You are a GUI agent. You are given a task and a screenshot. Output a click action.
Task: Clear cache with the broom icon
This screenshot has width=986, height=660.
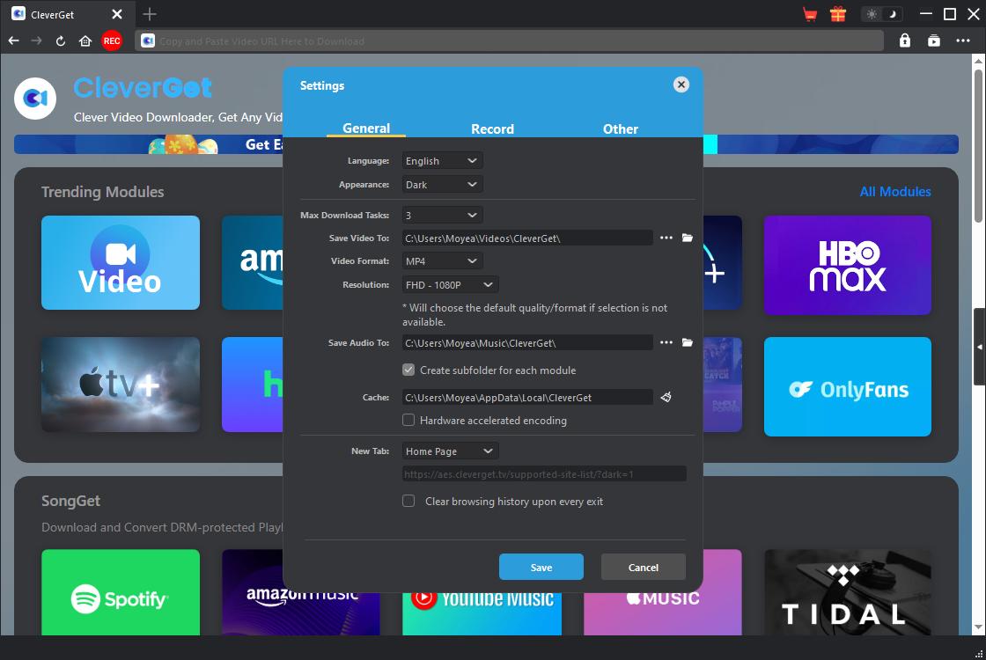coord(666,397)
